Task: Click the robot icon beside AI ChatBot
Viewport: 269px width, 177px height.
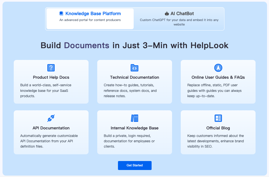Action: pyautogui.click(x=166, y=13)
